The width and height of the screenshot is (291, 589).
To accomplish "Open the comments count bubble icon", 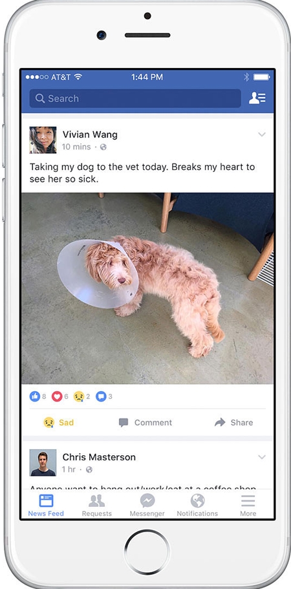I will pos(101,396).
